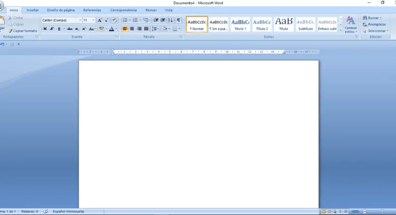Toggle strikethrough (abc) formatting

[70, 29]
